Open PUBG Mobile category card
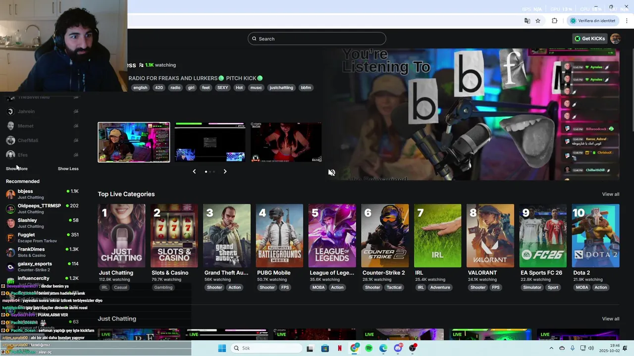This screenshot has width=634, height=356. [279, 236]
